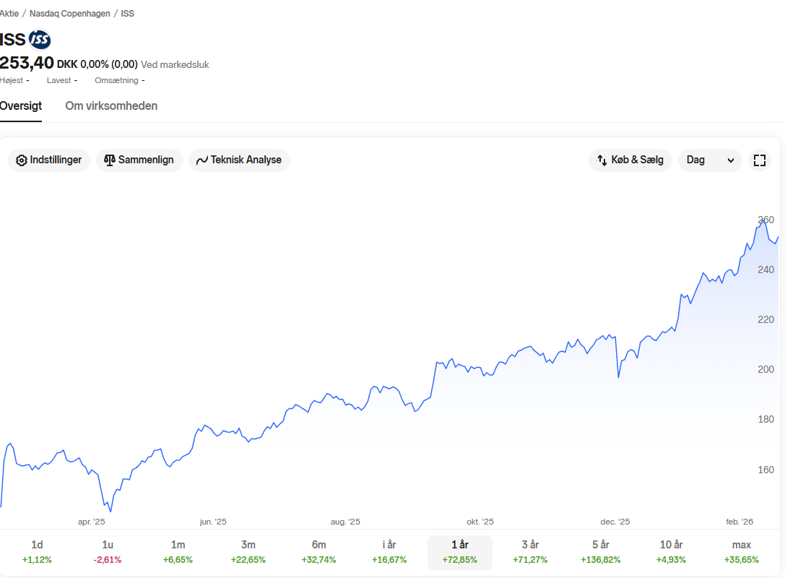This screenshot has height=578, width=785.
Task: Select the 10 år time range
Action: 671,552
